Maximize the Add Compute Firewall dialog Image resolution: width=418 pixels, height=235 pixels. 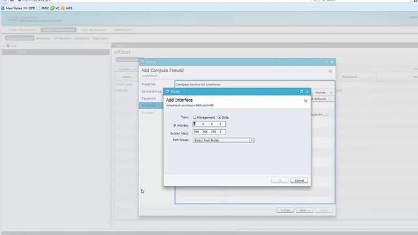click(326, 62)
